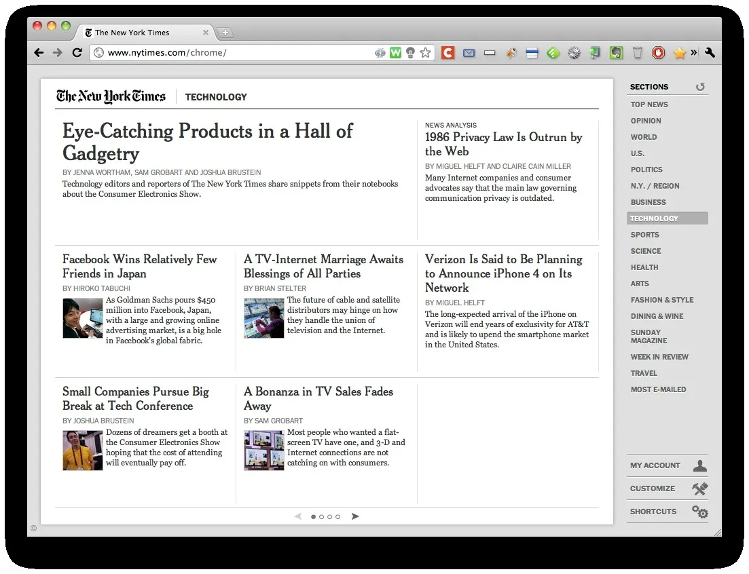Open the Fashion & Style section
The image size is (749, 574).
[662, 300]
